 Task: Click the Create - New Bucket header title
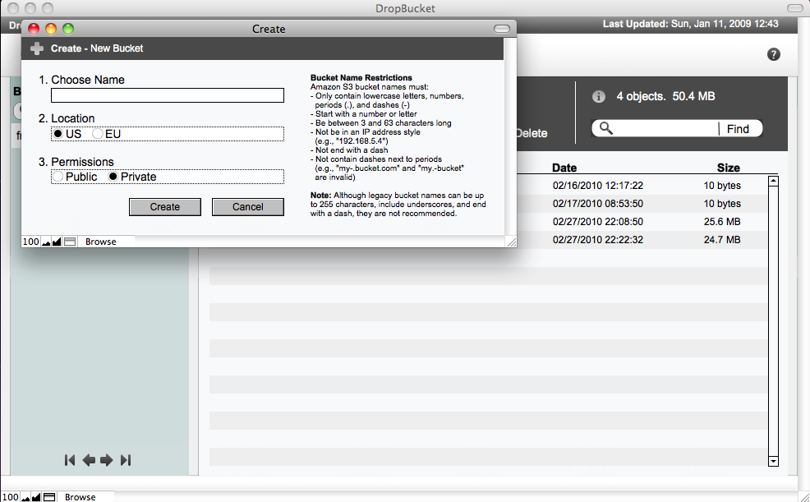point(97,48)
